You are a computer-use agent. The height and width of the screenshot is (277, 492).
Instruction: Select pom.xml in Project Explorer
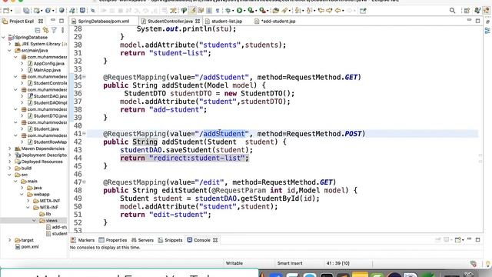[x=30, y=246]
